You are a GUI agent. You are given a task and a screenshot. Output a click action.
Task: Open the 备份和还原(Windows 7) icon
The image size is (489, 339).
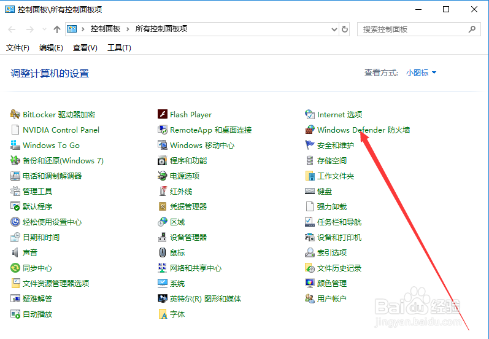click(x=15, y=160)
